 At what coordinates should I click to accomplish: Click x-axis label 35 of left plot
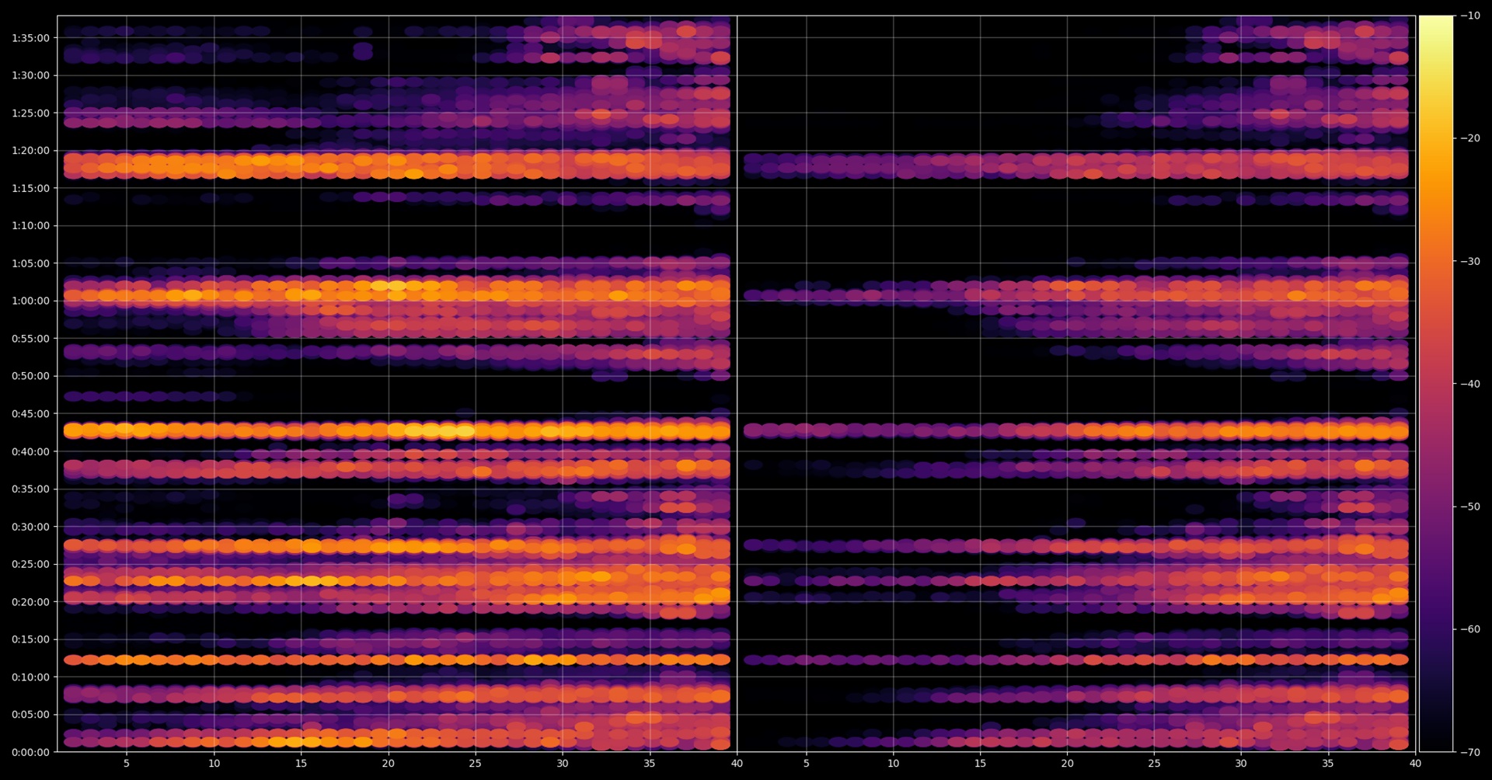coord(649,764)
